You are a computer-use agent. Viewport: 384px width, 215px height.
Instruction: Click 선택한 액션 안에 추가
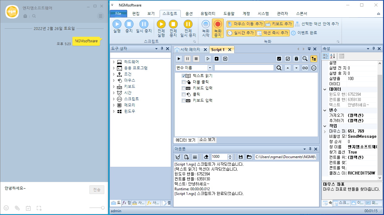tap(317, 24)
